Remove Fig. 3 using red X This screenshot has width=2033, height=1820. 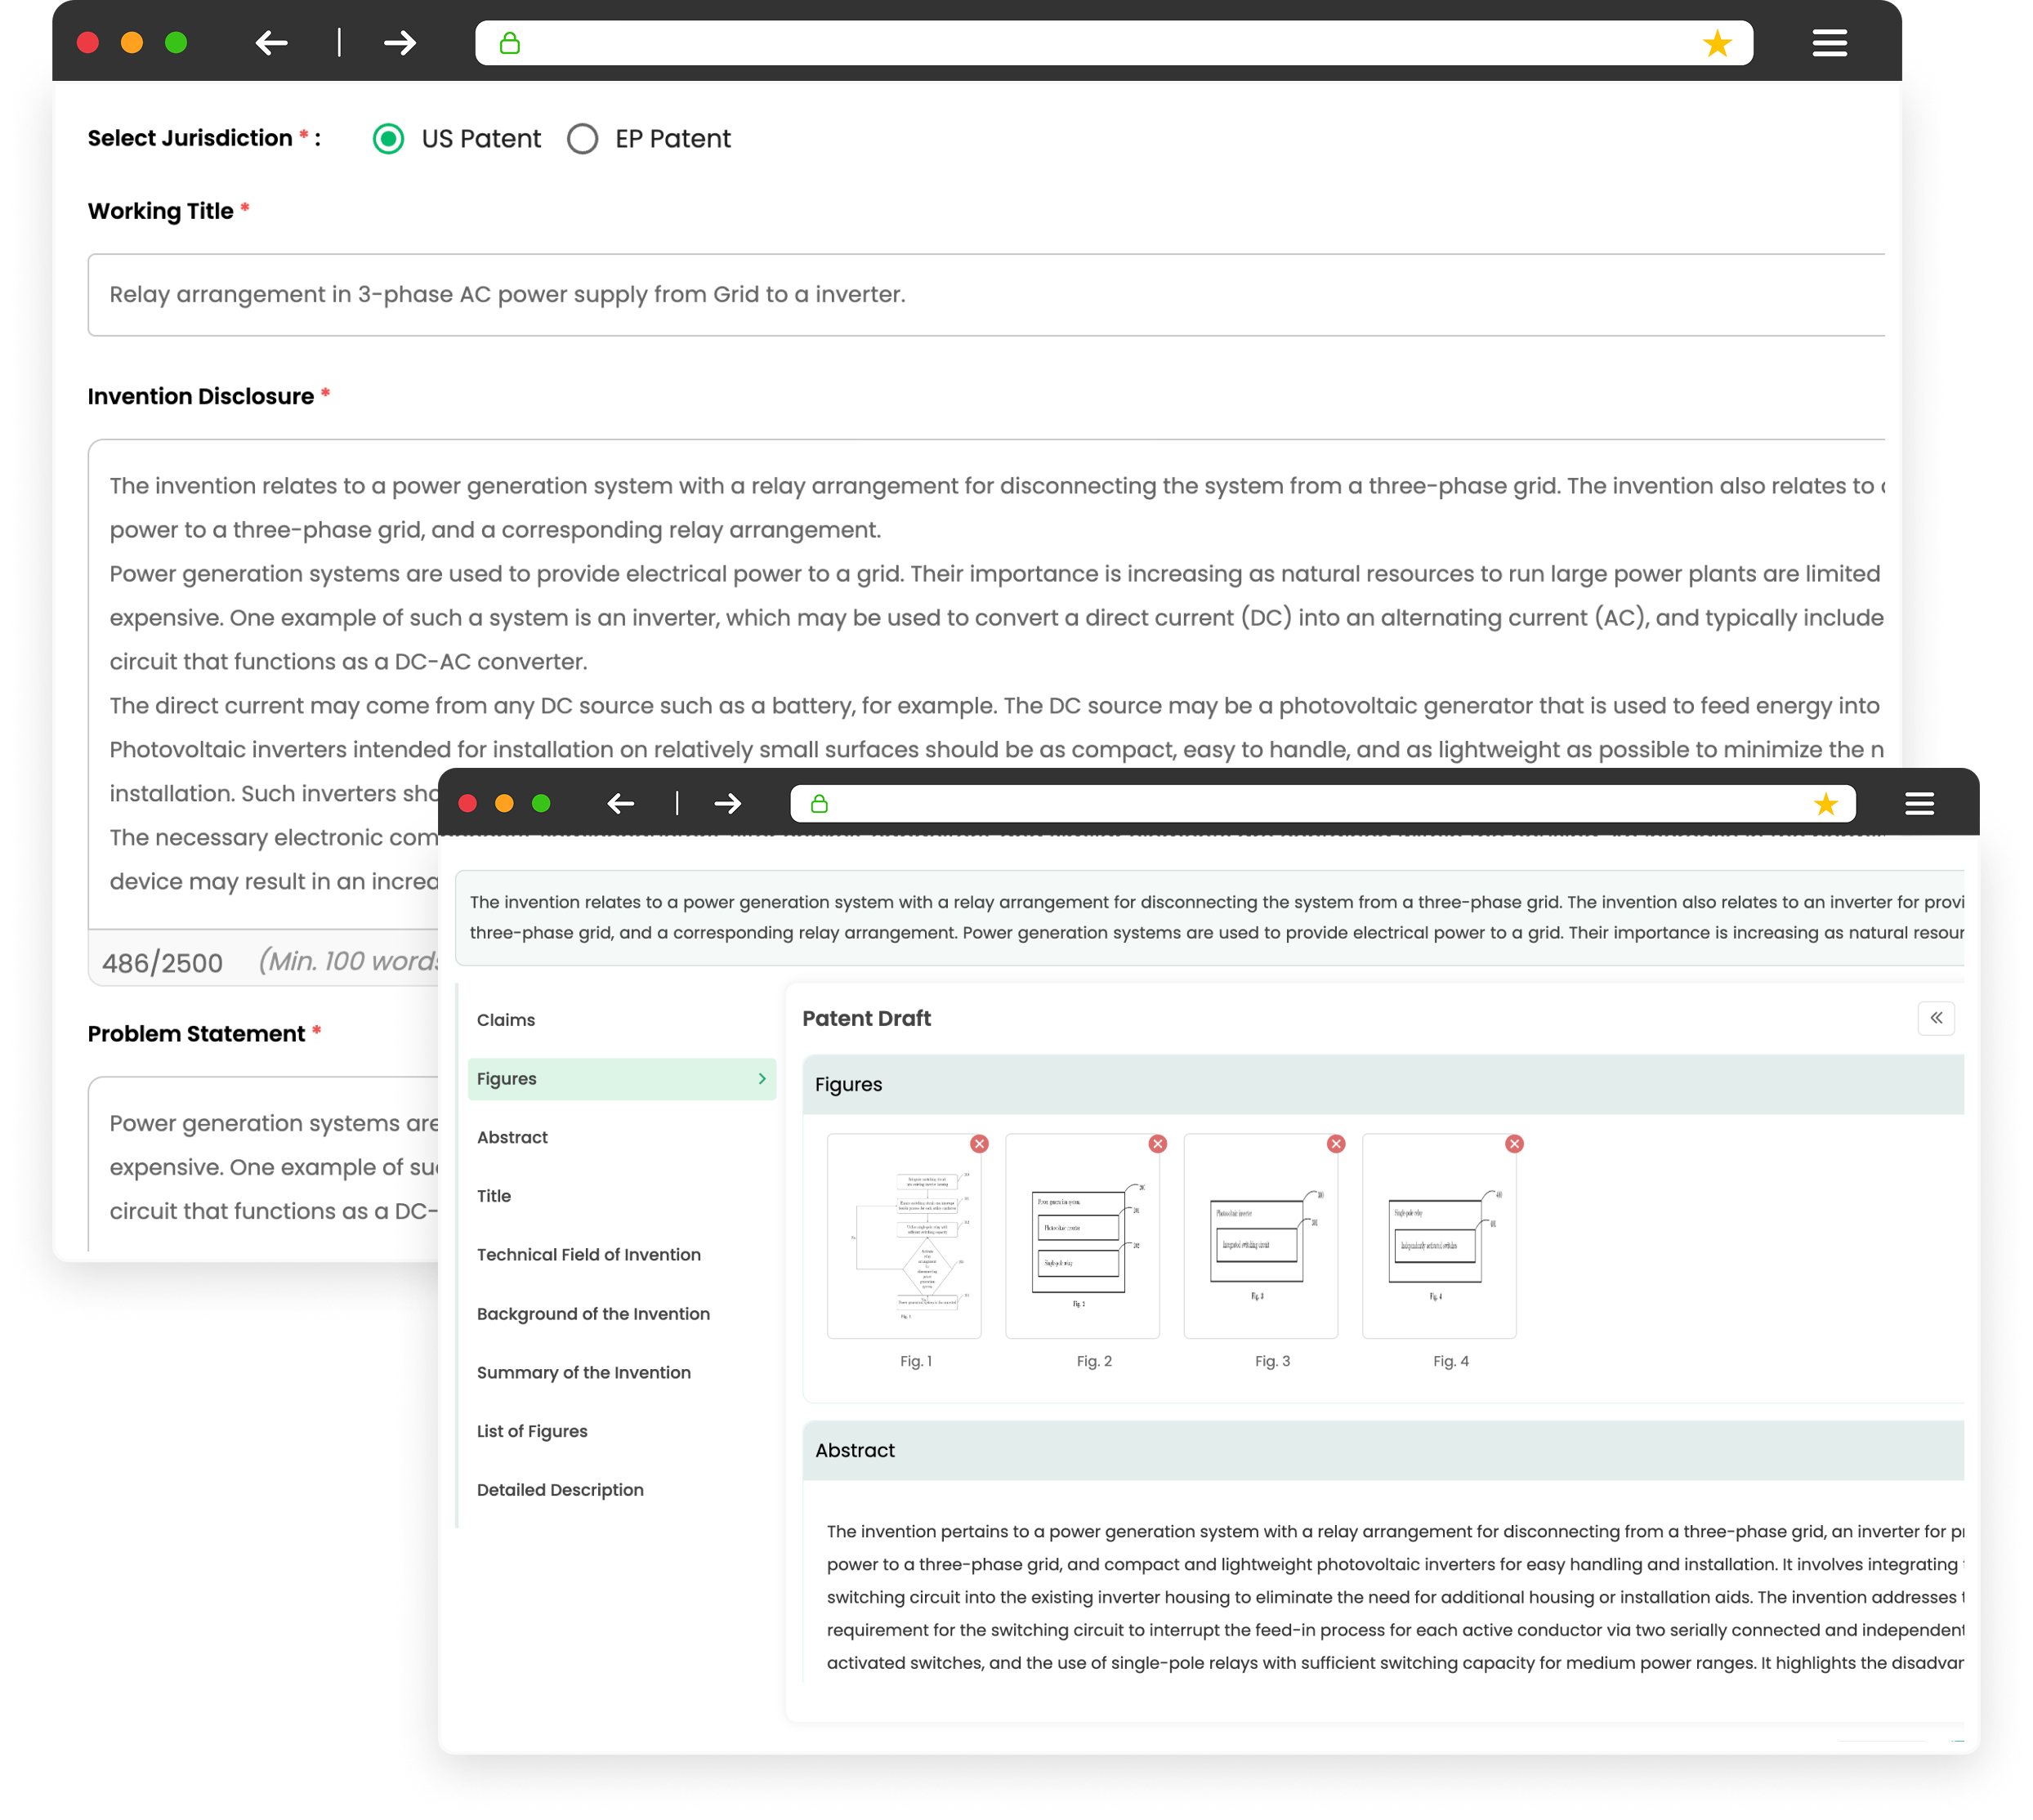[1336, 1143]
